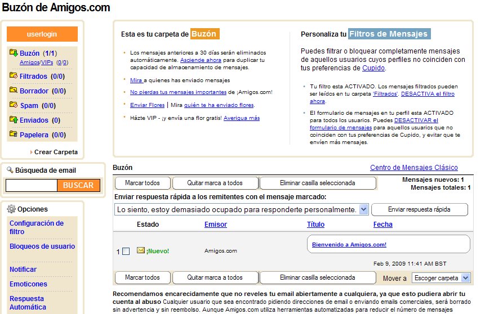Screen dimensions: 485x314
Task: Open Centro de Mensajes Clásico link
Action: tap(414, 168)
